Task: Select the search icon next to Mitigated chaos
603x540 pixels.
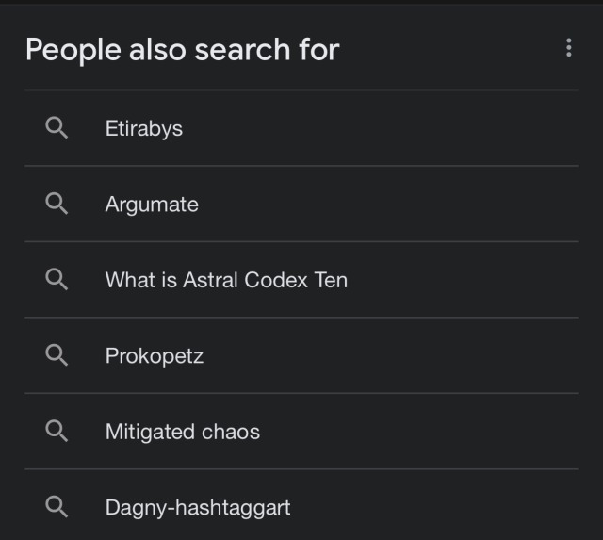Action: 57,432
